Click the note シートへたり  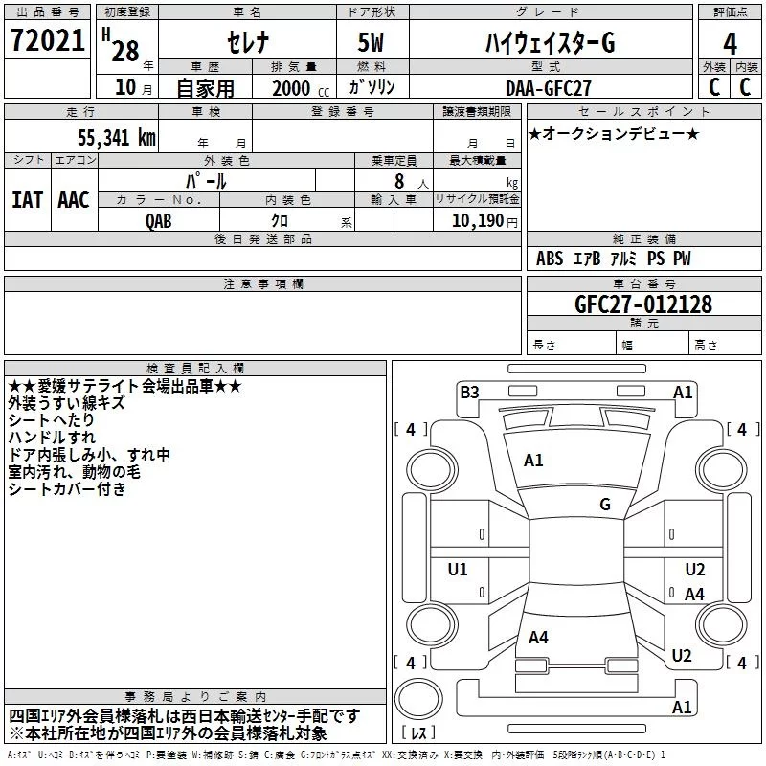point(51,420)
